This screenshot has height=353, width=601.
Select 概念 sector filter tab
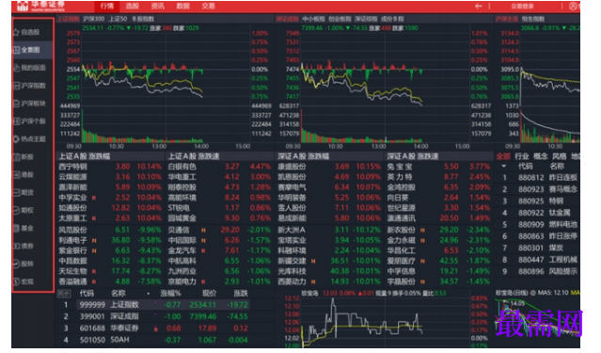[541, 156]
